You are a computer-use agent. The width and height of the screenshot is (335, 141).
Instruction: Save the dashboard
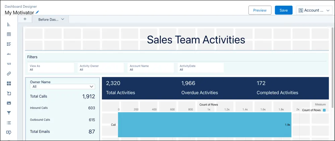(283, 10)
